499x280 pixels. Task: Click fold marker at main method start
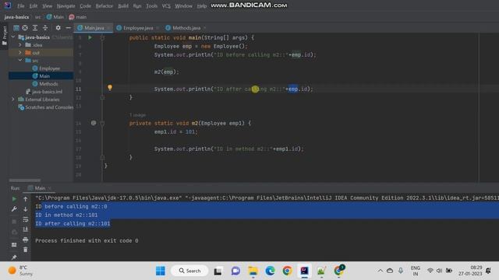point(102,37)
